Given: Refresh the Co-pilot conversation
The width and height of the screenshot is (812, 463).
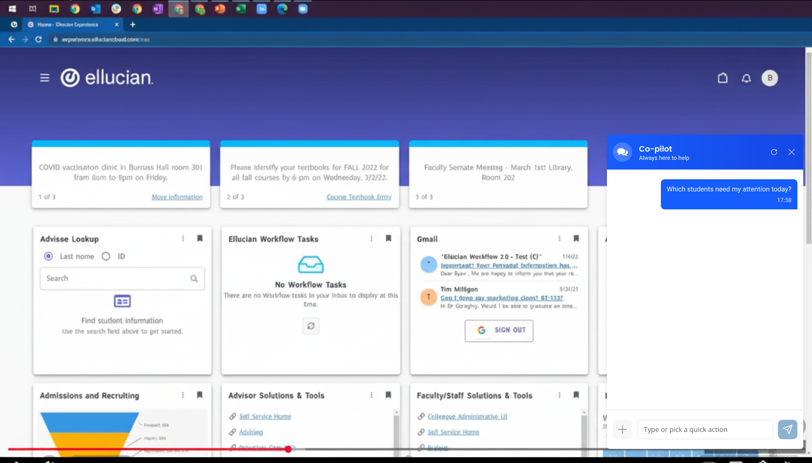Looking at the screenshot, I should point(774,152).
